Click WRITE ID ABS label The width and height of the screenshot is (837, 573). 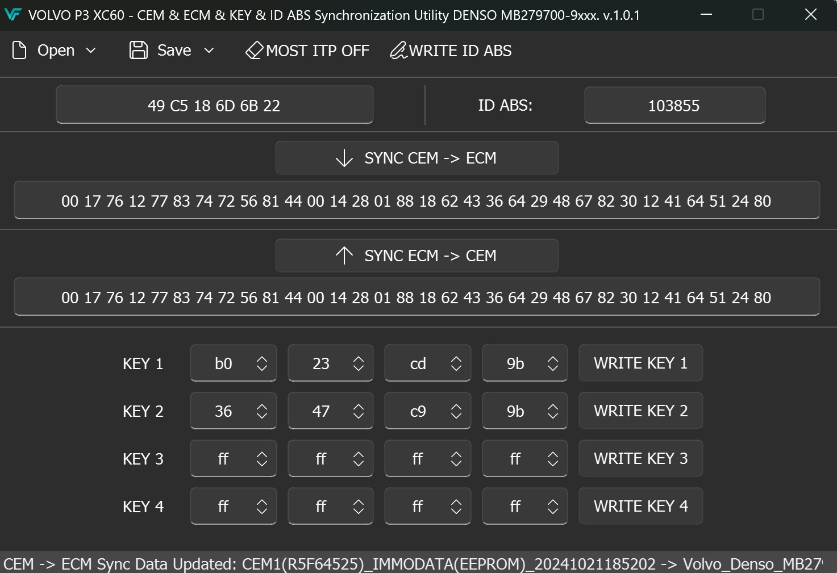coord(460,51)
